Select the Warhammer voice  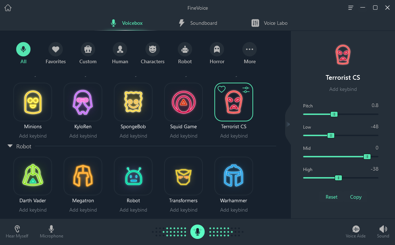[x=234, y=176]
